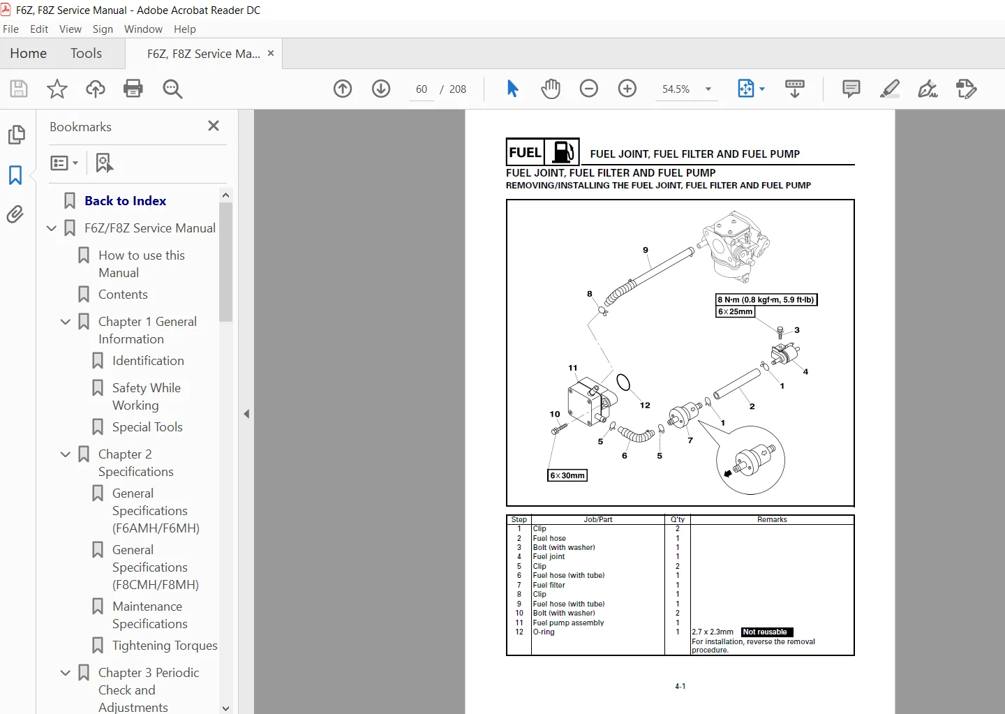Screen dimensions: 1005x714
Task: Open the File menu
Action: pyautogui.click(x=11, y=29)
